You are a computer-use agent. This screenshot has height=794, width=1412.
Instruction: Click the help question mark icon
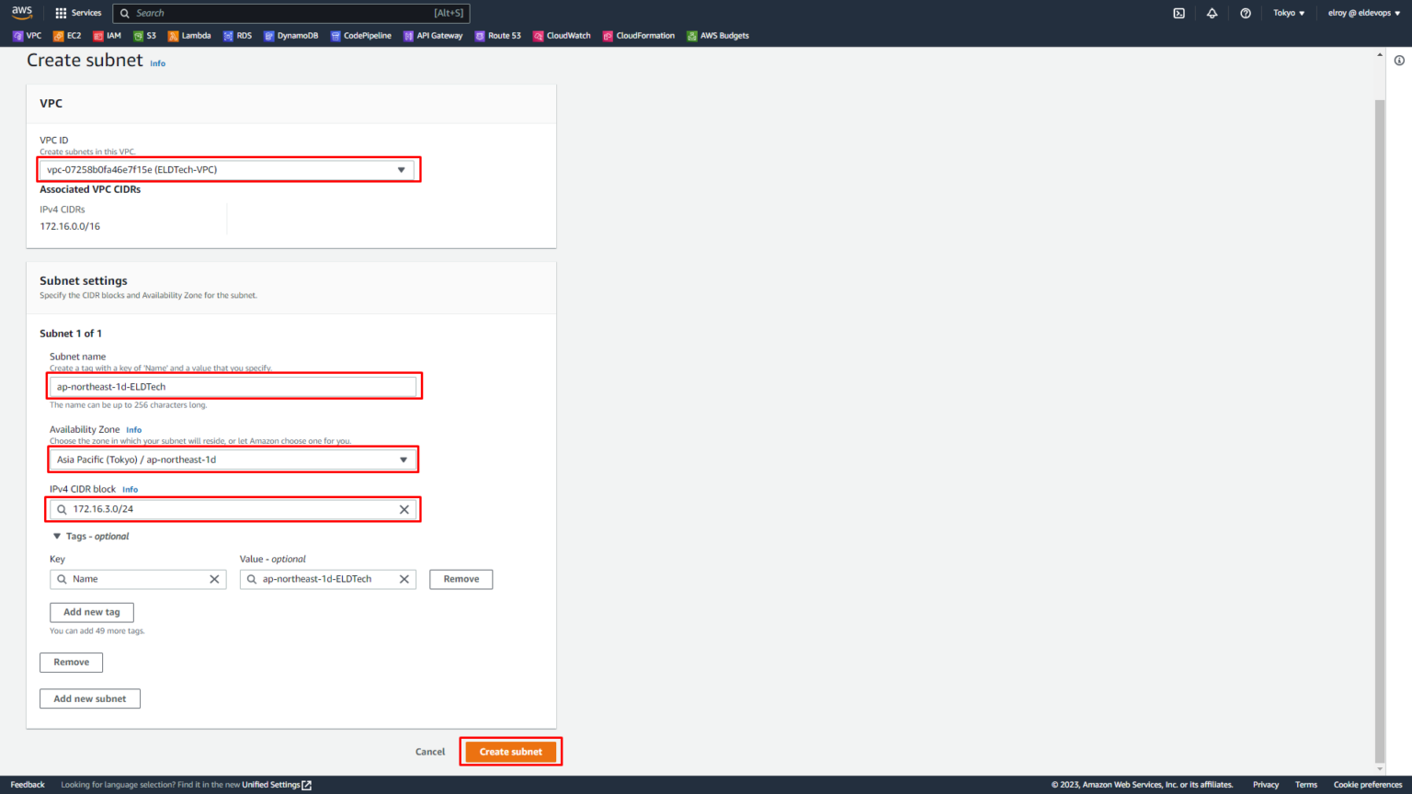(x=1245, y=13)
